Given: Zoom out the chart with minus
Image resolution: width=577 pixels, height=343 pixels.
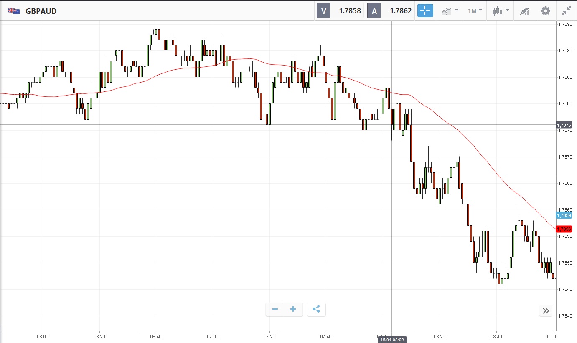Looking at the screenshot, I should pyautogui.click(x=275, y=309).
